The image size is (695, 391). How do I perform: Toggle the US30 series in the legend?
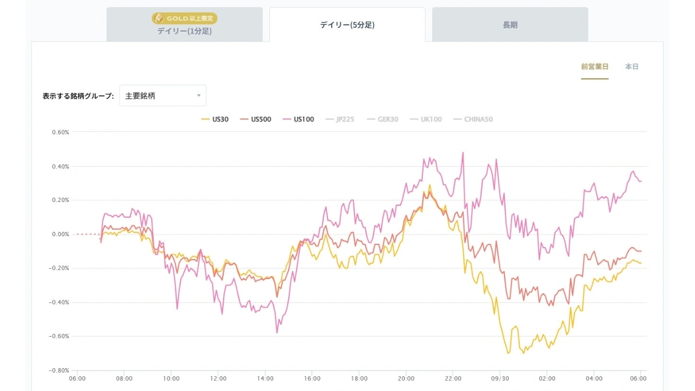(214, 119)
